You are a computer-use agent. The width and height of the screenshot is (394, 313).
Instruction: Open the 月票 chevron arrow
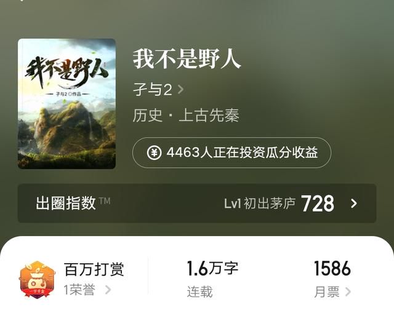click(x=348, y=291)
